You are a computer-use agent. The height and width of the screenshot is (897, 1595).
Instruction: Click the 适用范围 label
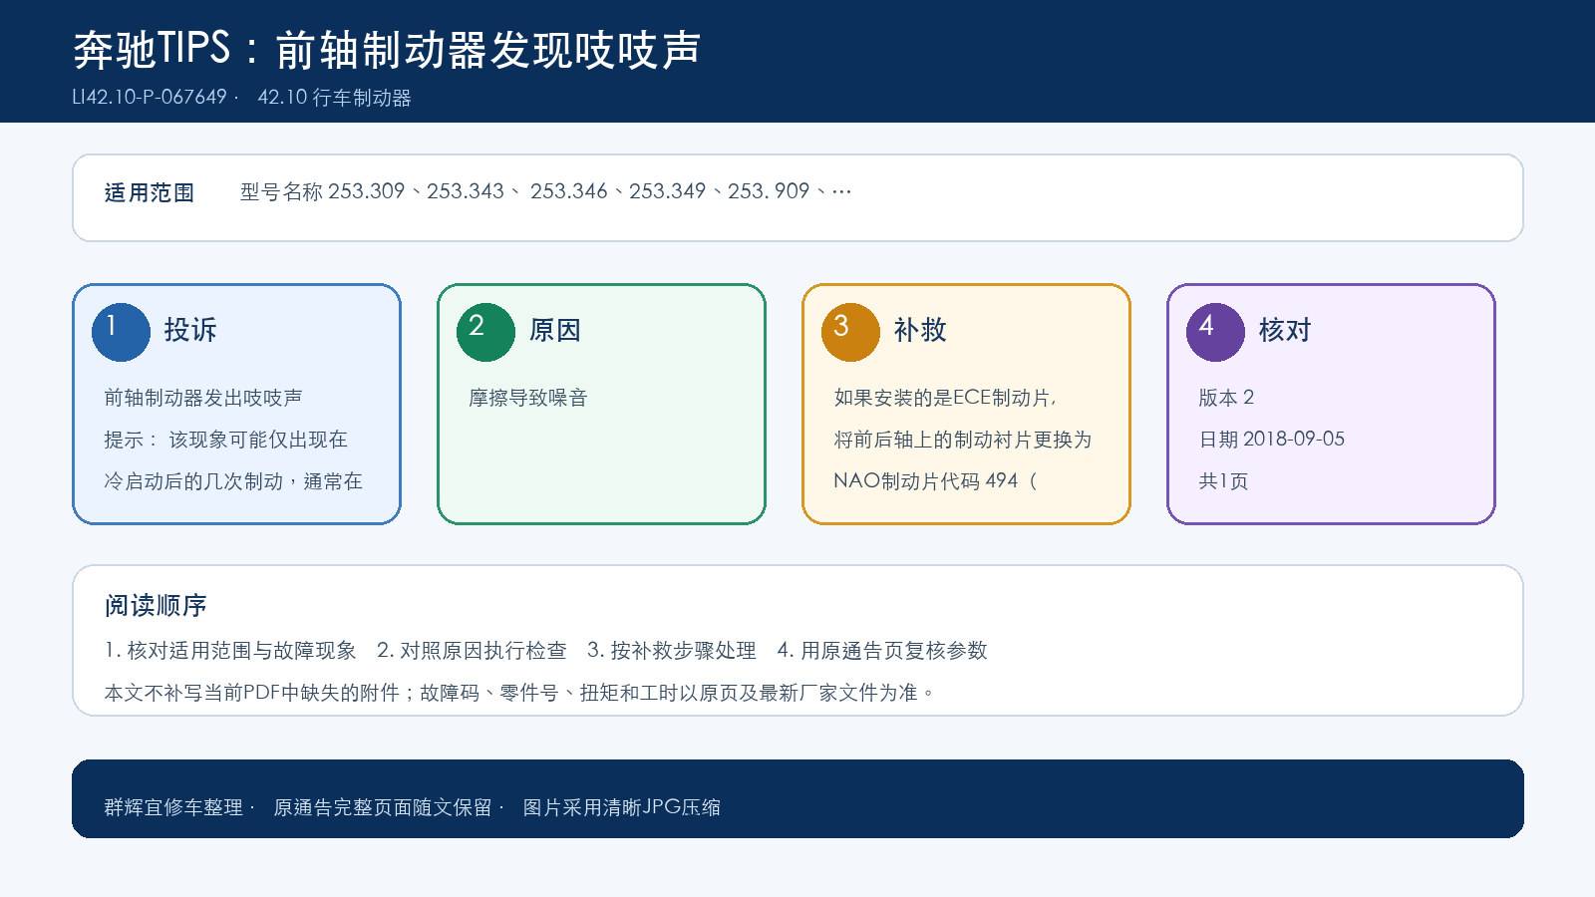point(150,192)
